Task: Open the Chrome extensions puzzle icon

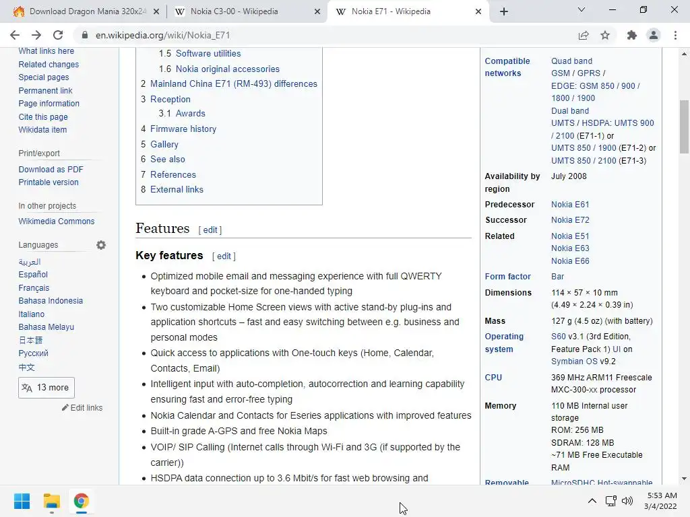Action: (632, 35)
